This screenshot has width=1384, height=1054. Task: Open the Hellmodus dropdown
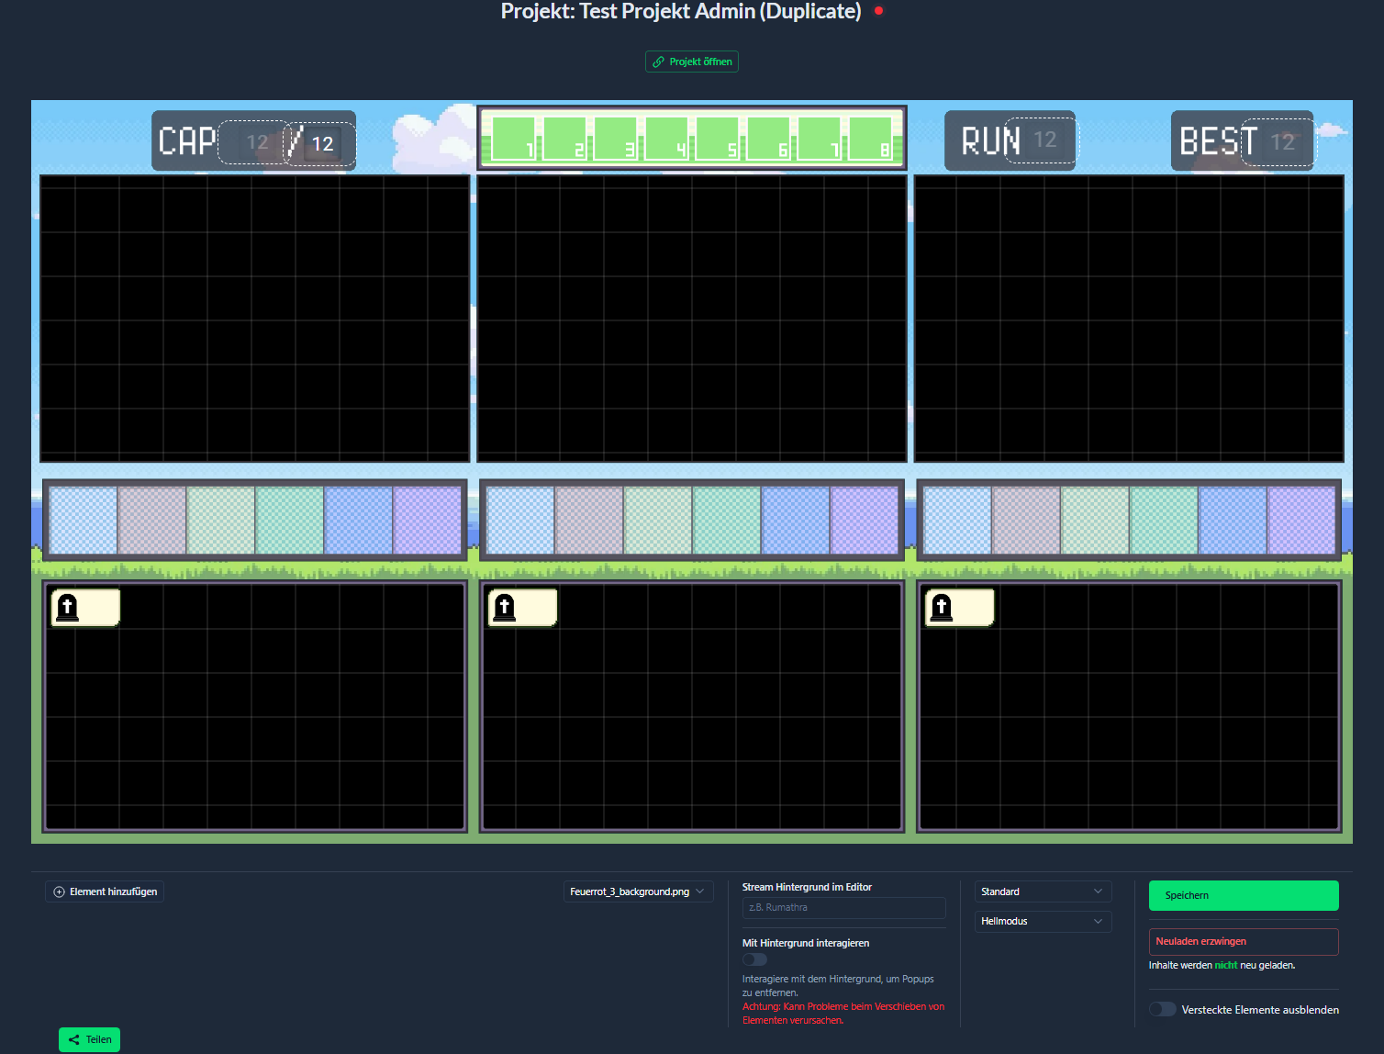(x=1043, y=921)
